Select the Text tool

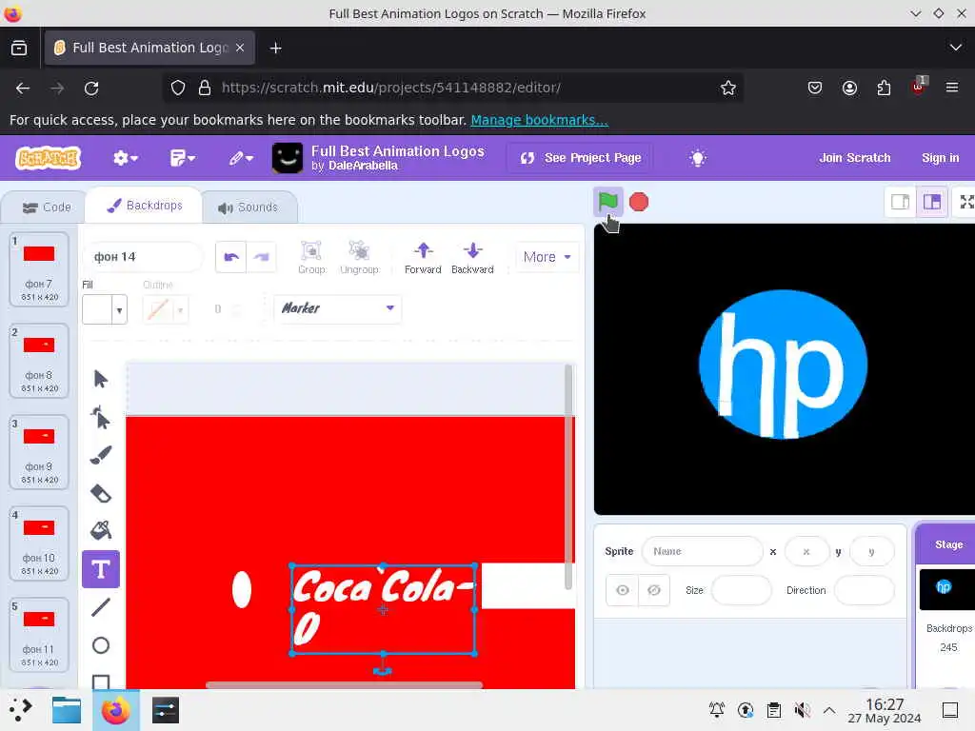[101, 569]
